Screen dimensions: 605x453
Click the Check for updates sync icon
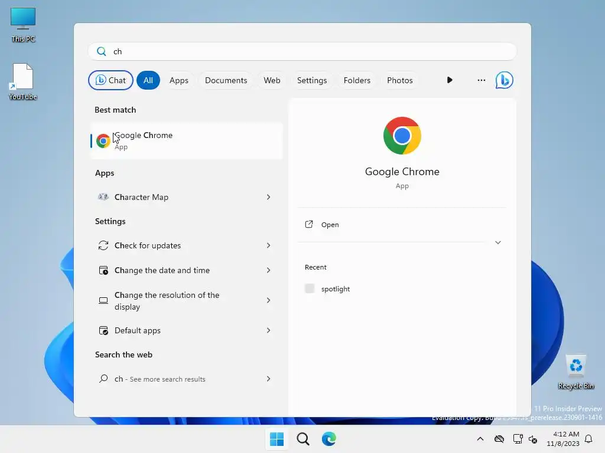103,245
